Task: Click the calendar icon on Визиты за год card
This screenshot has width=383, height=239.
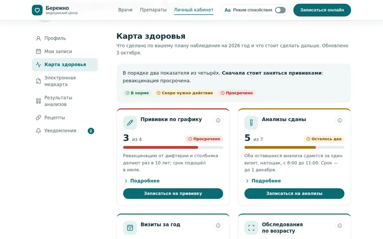Action: [x=130, y=228]
